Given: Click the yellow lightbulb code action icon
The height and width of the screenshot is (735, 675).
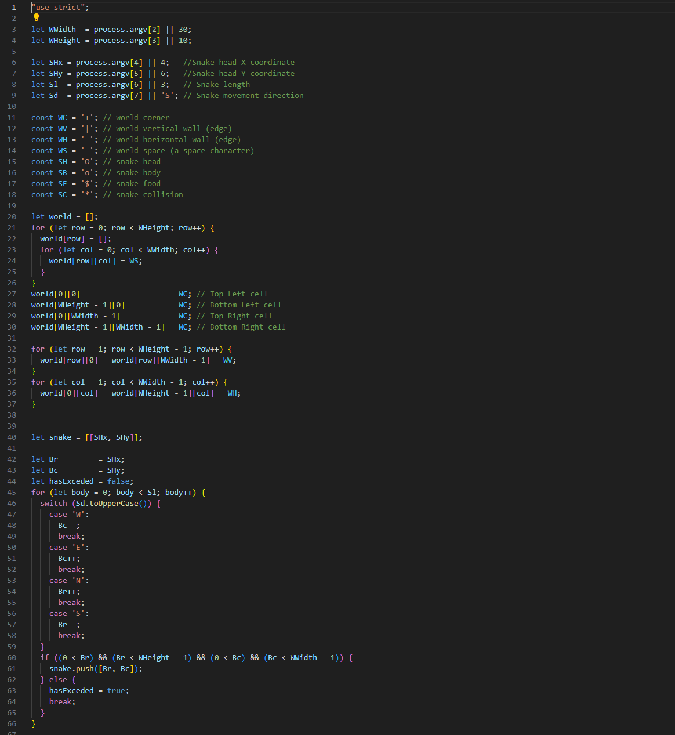Looking at the screenshot, I should coord(36,17).
